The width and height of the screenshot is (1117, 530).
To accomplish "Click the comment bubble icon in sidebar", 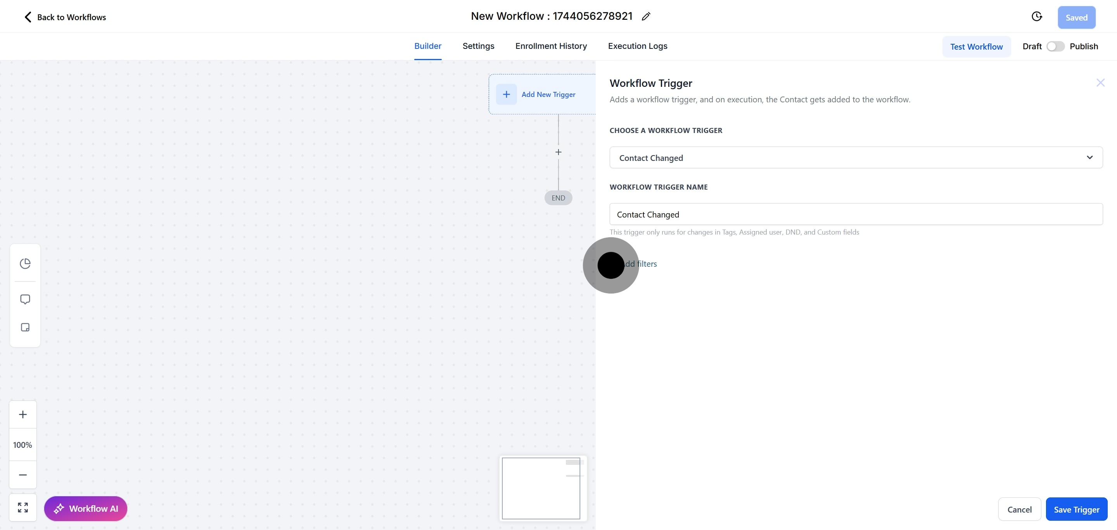I will tap(25, 299).
